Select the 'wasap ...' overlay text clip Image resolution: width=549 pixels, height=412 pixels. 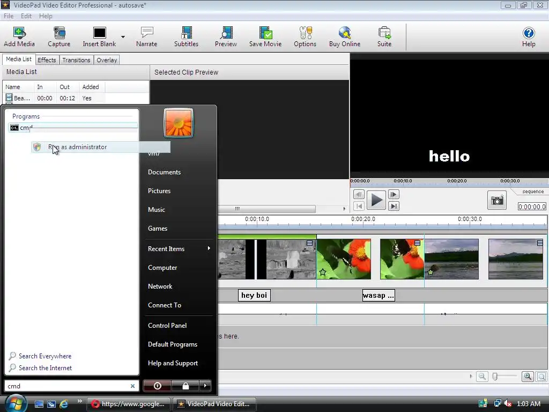point(379,296)
